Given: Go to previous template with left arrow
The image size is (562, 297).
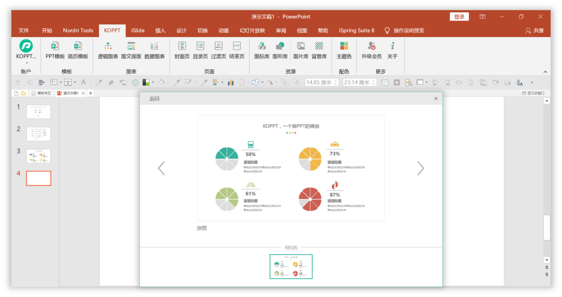Looking at the screenshot, I should tap(161, 168).
